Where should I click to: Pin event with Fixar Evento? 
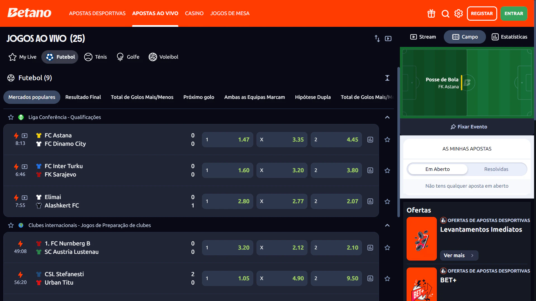(x=469, y=127)
